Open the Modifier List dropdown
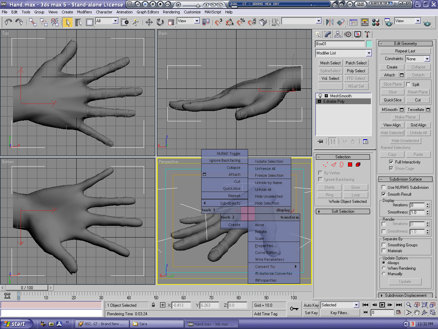 tap(369, 53)
